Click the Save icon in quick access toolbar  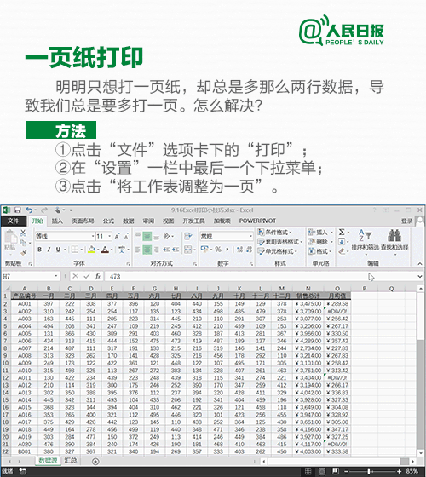[x=17, y=210]
